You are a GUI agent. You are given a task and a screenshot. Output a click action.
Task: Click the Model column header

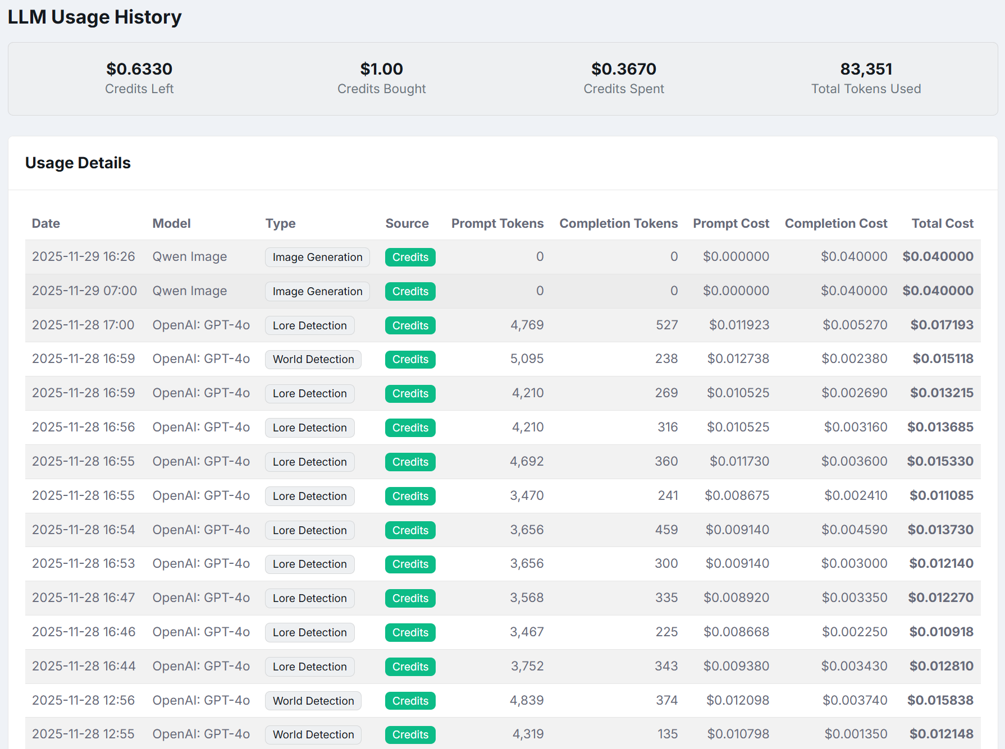click(x=172, y=223)
